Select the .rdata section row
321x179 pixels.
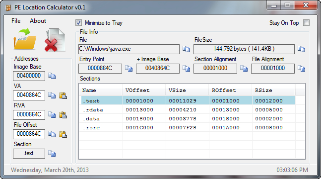(x=188, y=109)
